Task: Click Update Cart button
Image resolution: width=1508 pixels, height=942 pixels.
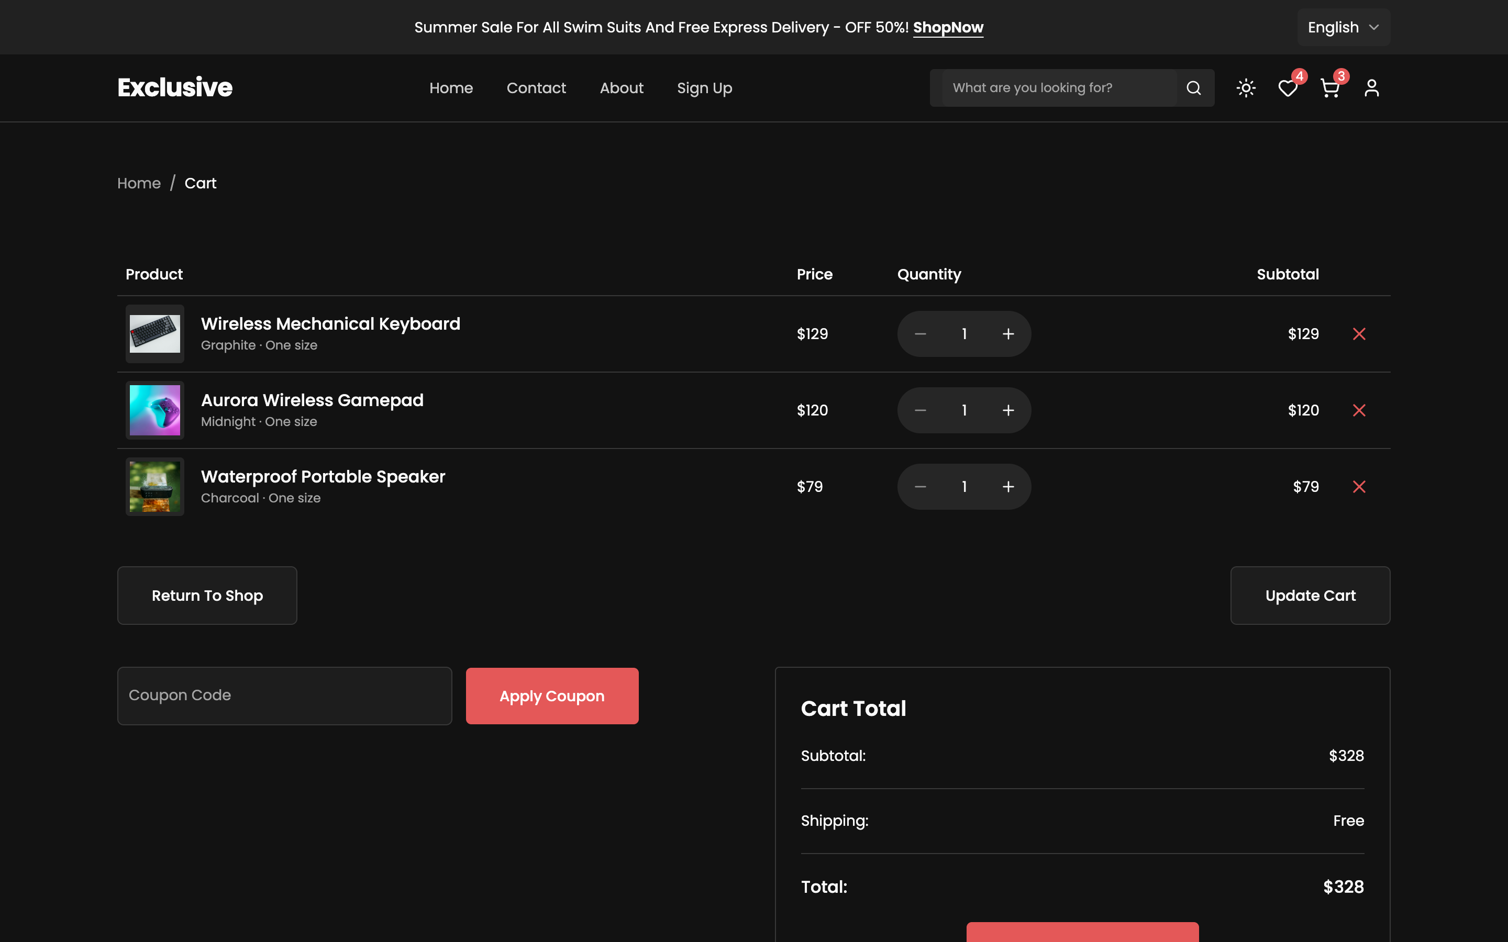Action: (x=1310, y=596)
